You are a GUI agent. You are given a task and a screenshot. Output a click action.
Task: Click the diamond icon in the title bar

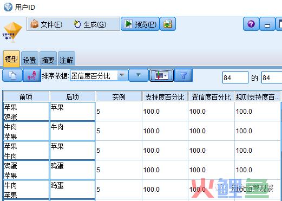[x=8, y=7]
